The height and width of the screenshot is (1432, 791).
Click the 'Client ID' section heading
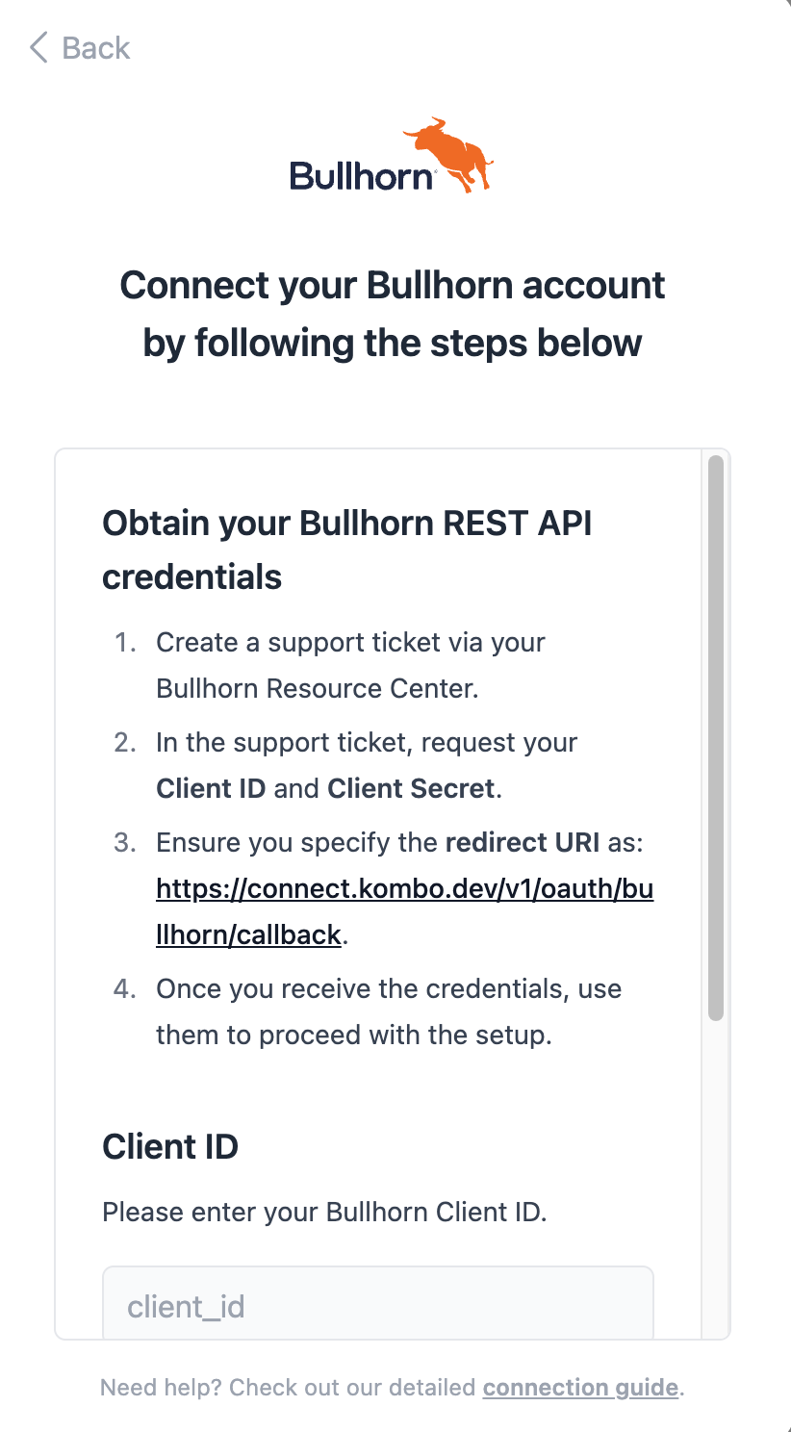[x=170, y=1146]
